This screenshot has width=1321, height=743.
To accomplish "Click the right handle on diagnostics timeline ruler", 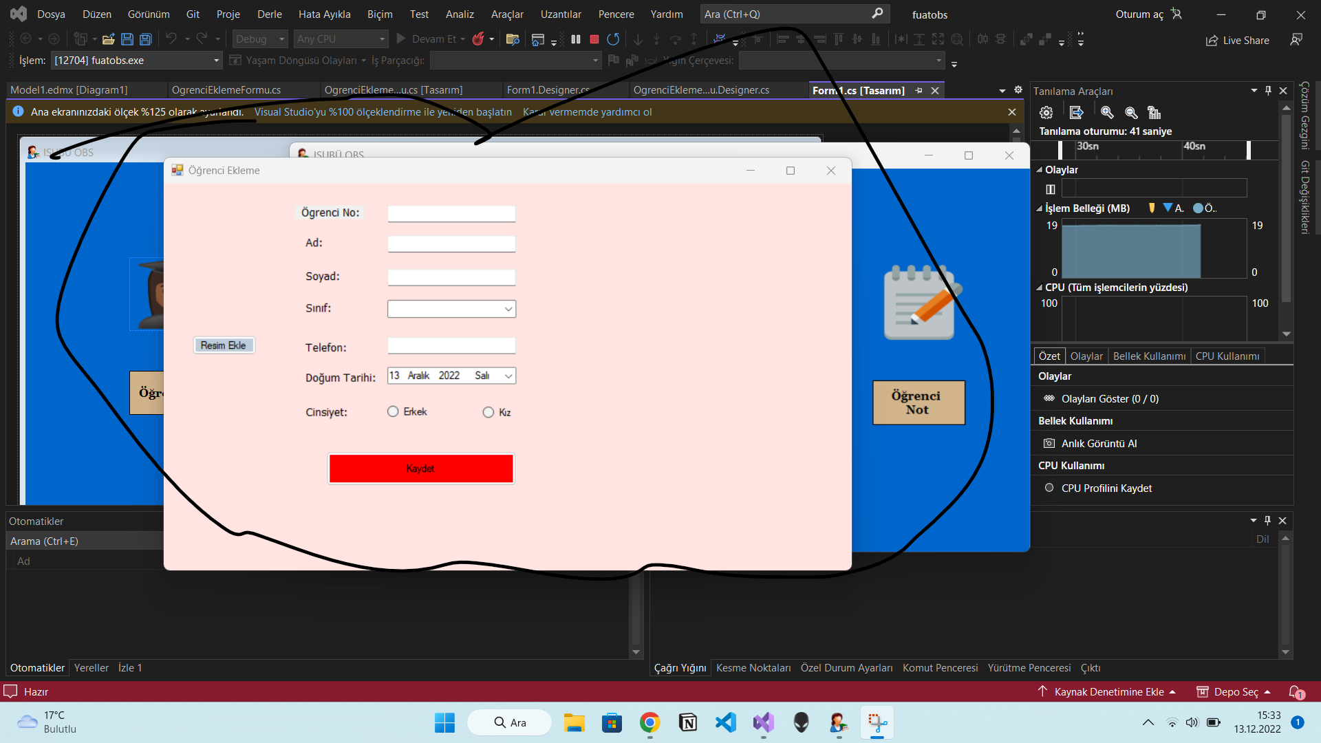I will 1248,149.
